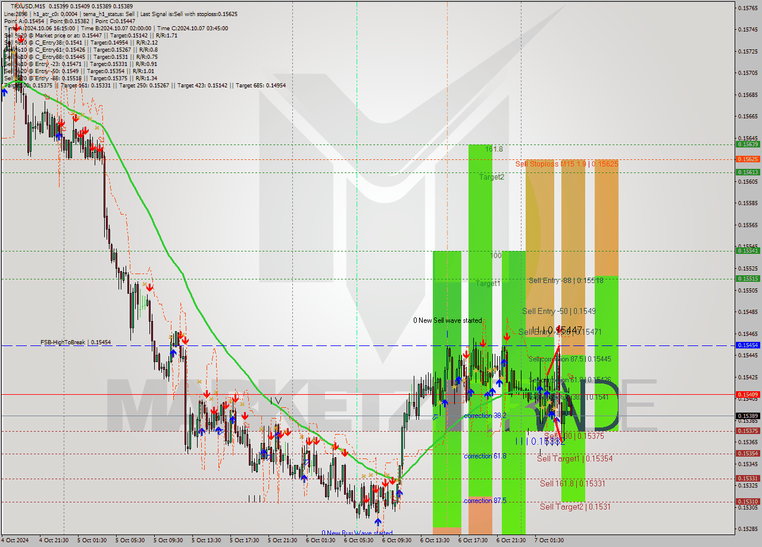Click the '0 New Sell wave started' annotation
This screenshot has height=547, width=762.
coord(448,320)
